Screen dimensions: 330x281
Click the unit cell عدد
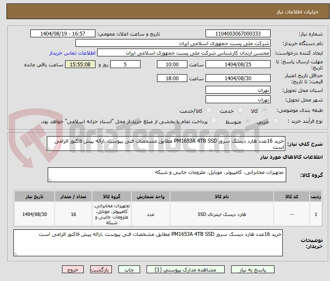tap(150, 214)
